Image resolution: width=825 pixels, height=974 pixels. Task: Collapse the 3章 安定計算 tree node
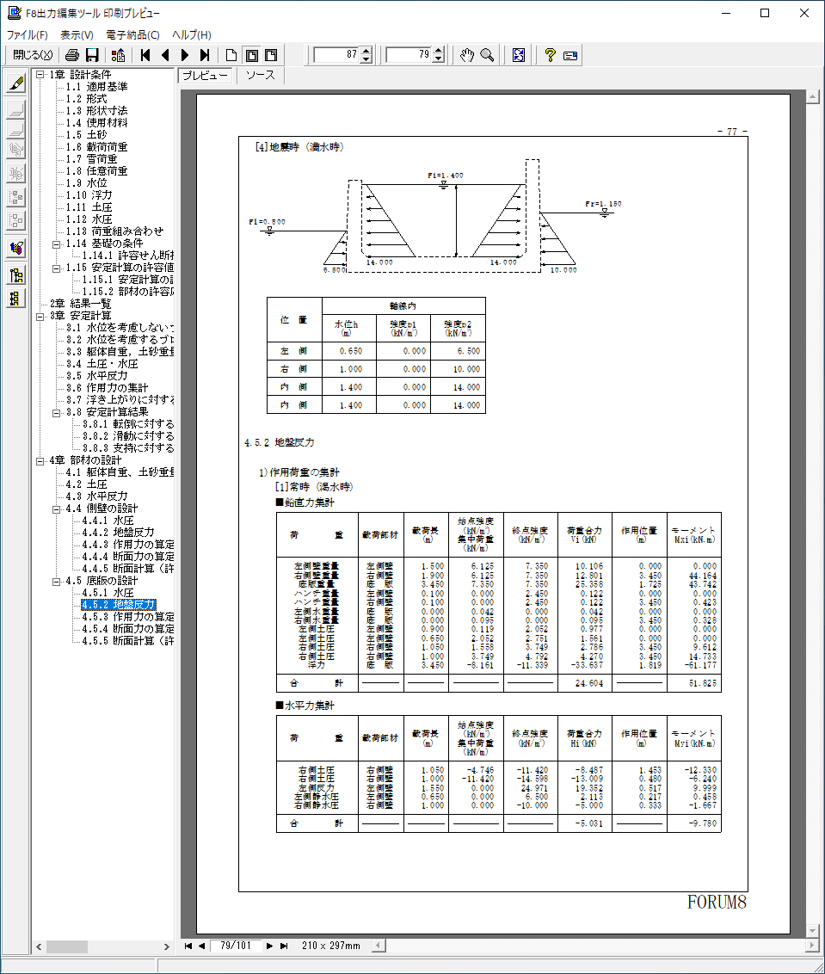click(40, 316)
